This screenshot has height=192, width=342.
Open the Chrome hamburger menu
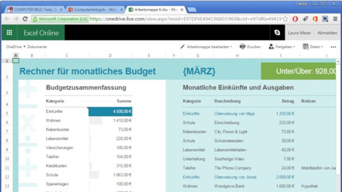335,19
